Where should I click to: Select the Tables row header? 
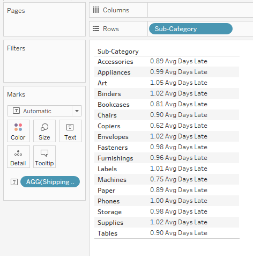[x=107, y=233]
